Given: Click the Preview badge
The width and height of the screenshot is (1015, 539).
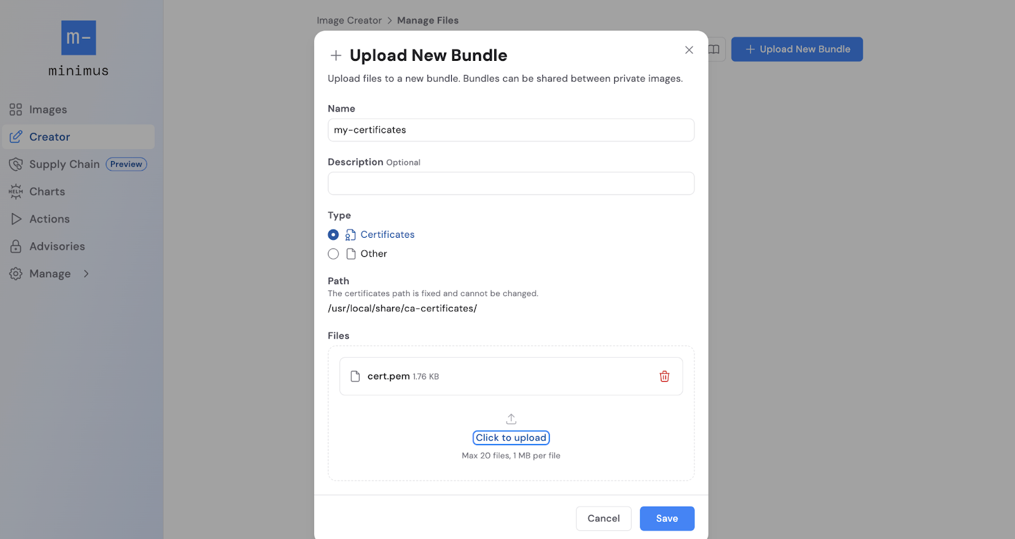Looking at the screenshot, I should 126,164.
